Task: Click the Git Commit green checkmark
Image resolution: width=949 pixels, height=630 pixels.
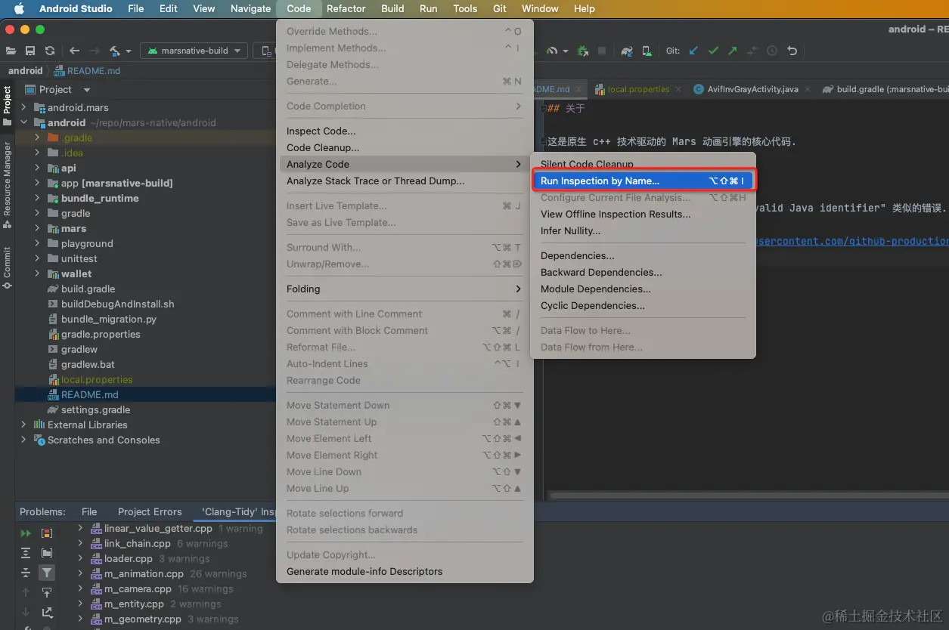Action: (713, 51)
